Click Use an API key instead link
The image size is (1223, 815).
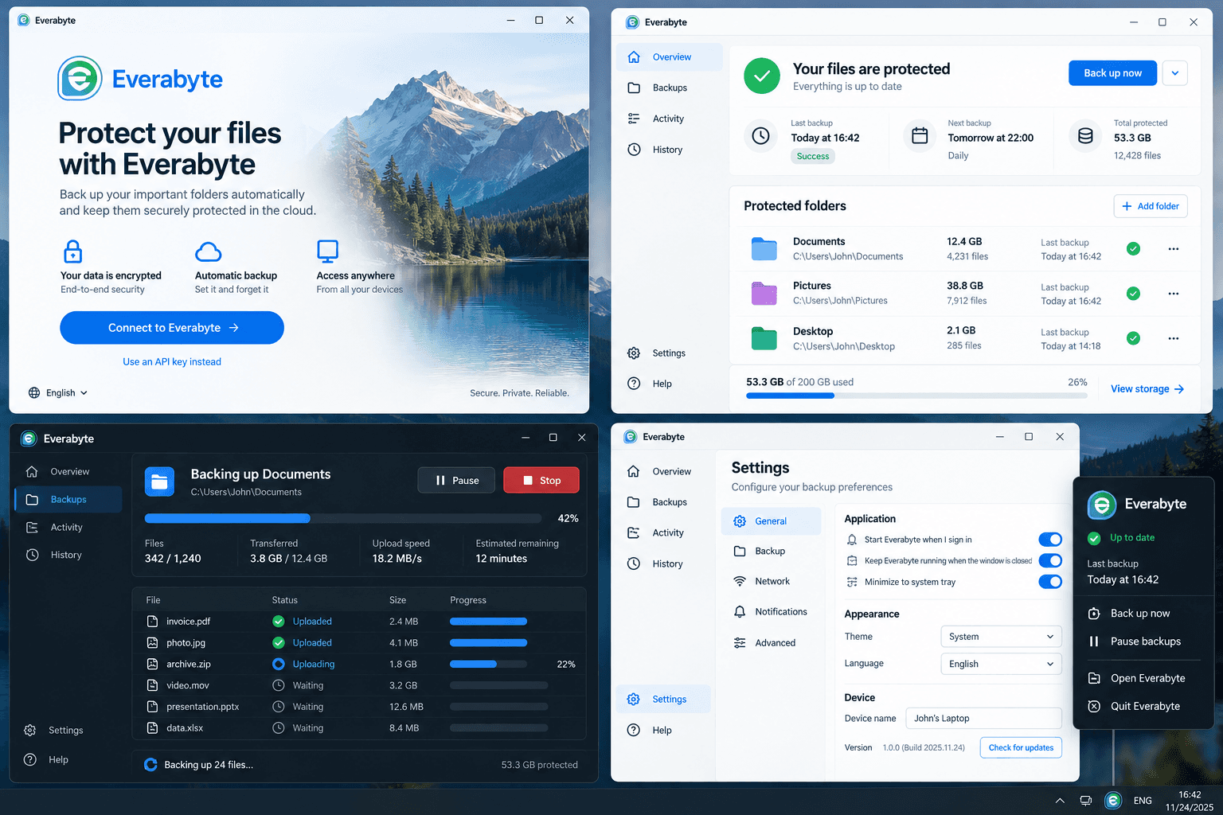tap(172, 362)
